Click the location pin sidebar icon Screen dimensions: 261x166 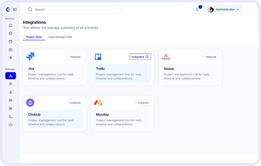(x=10, y=58)
